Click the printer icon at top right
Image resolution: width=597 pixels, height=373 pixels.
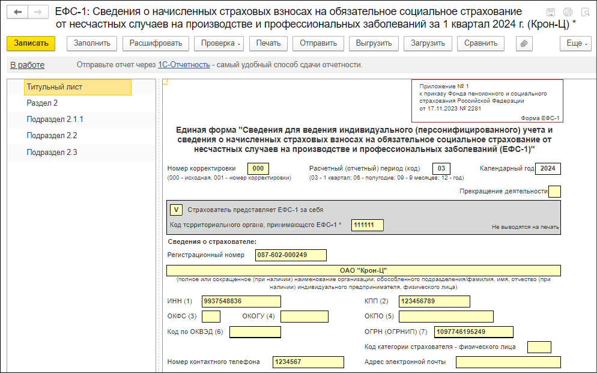point(568,12)
